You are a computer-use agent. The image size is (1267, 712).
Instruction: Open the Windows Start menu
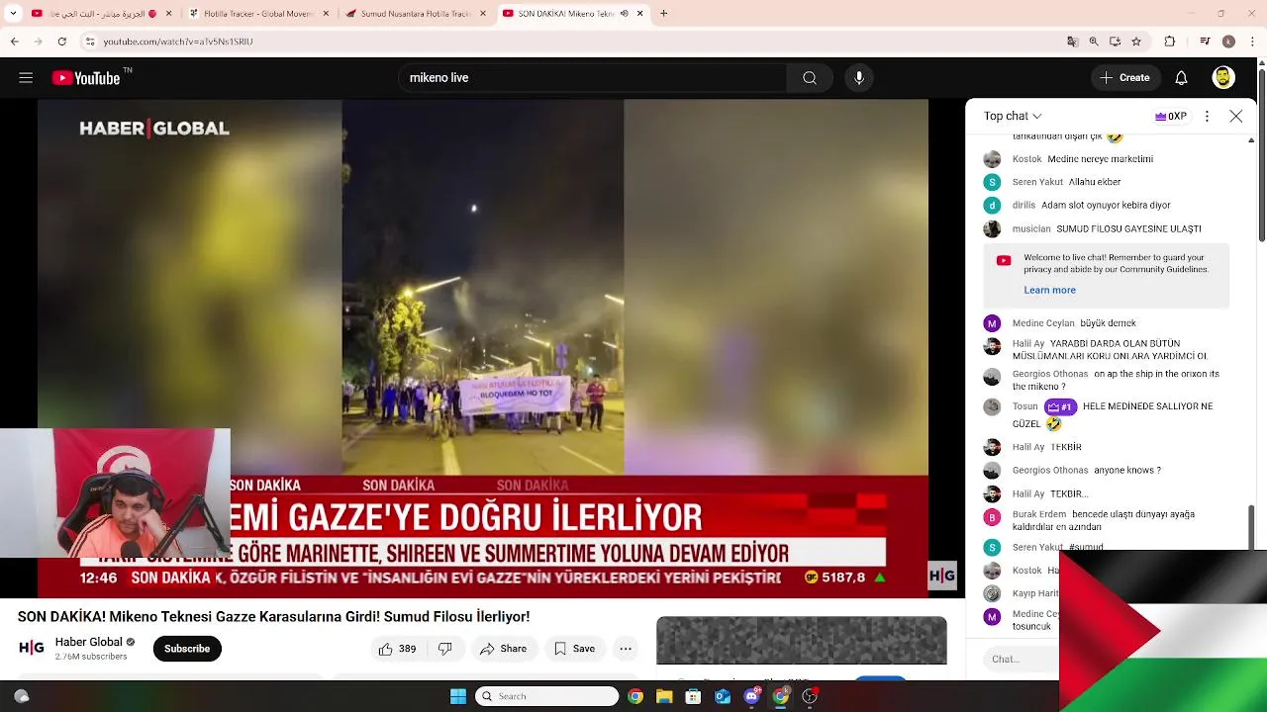pyautogui.click(x=458, y=696)
